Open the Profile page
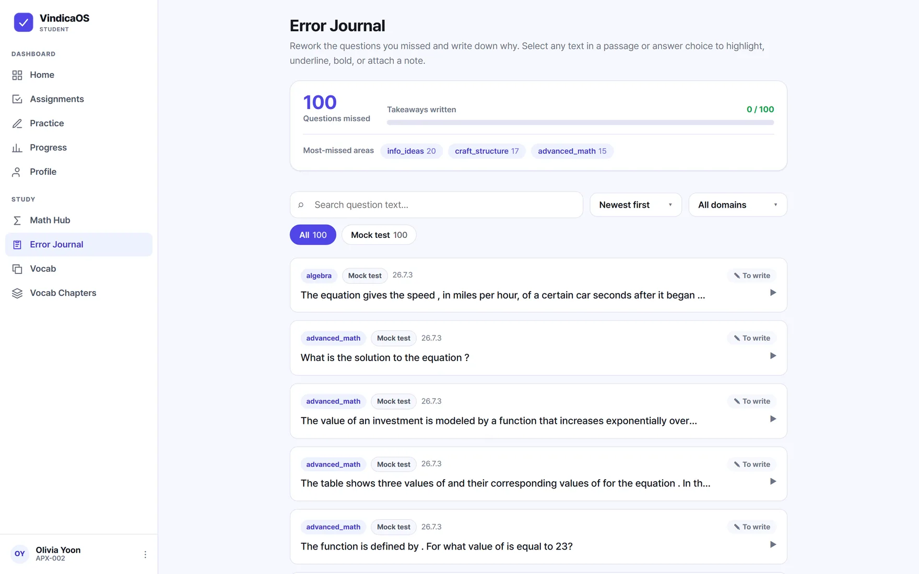Viewport: 919px width, 574px height. 79,172
